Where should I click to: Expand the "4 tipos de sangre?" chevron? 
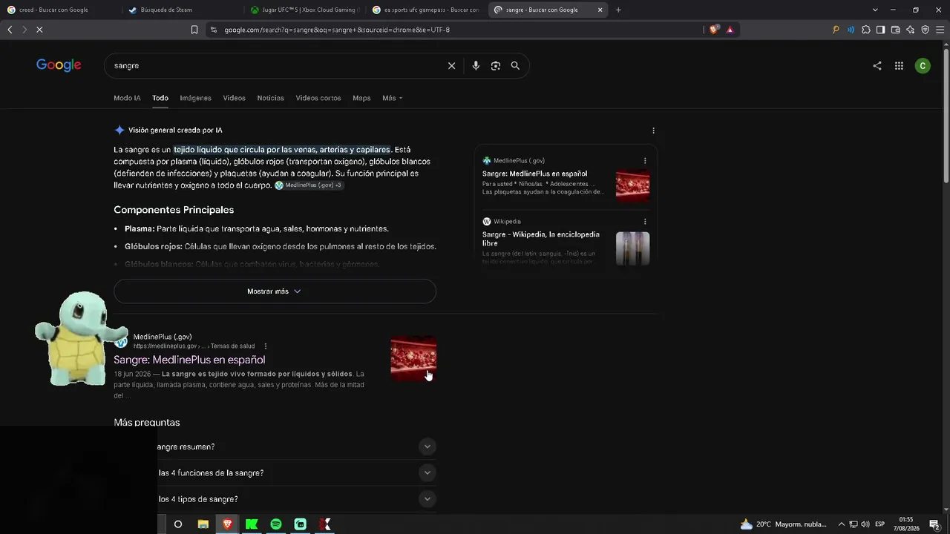click(427, 499)
